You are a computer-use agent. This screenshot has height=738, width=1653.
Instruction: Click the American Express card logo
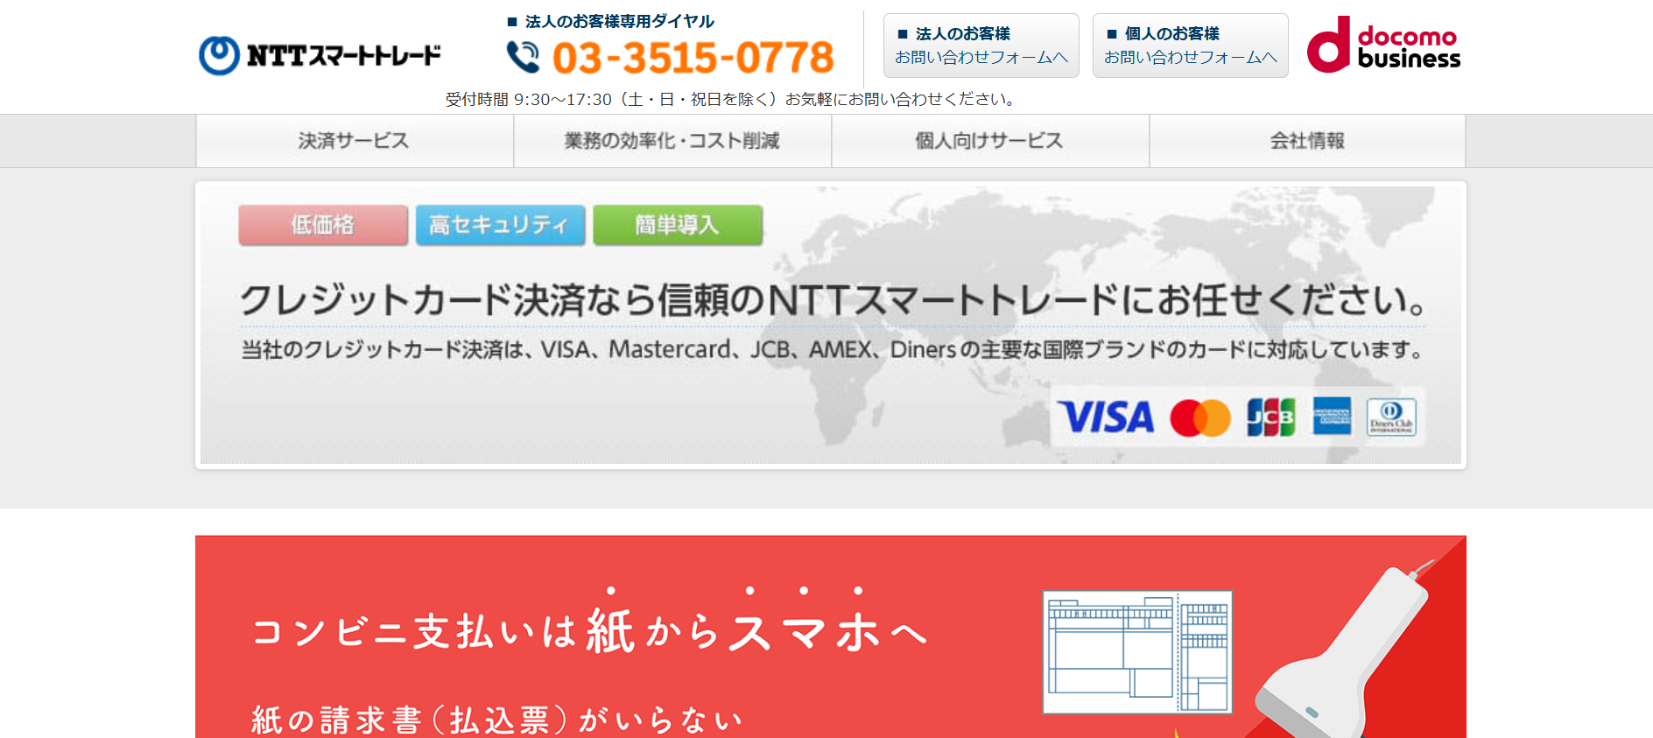coord(1332,416)
